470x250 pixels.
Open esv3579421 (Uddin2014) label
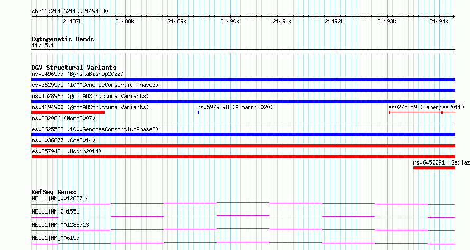(x=67, y=151)
